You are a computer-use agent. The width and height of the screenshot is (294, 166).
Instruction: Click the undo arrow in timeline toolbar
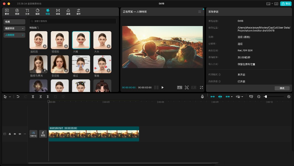(18, 97)
